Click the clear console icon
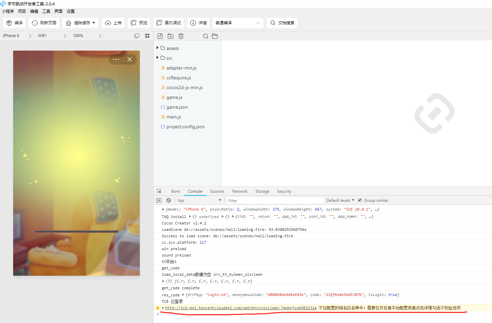The image size is (492, 323). pyautogui.click(x=169, y=200)
